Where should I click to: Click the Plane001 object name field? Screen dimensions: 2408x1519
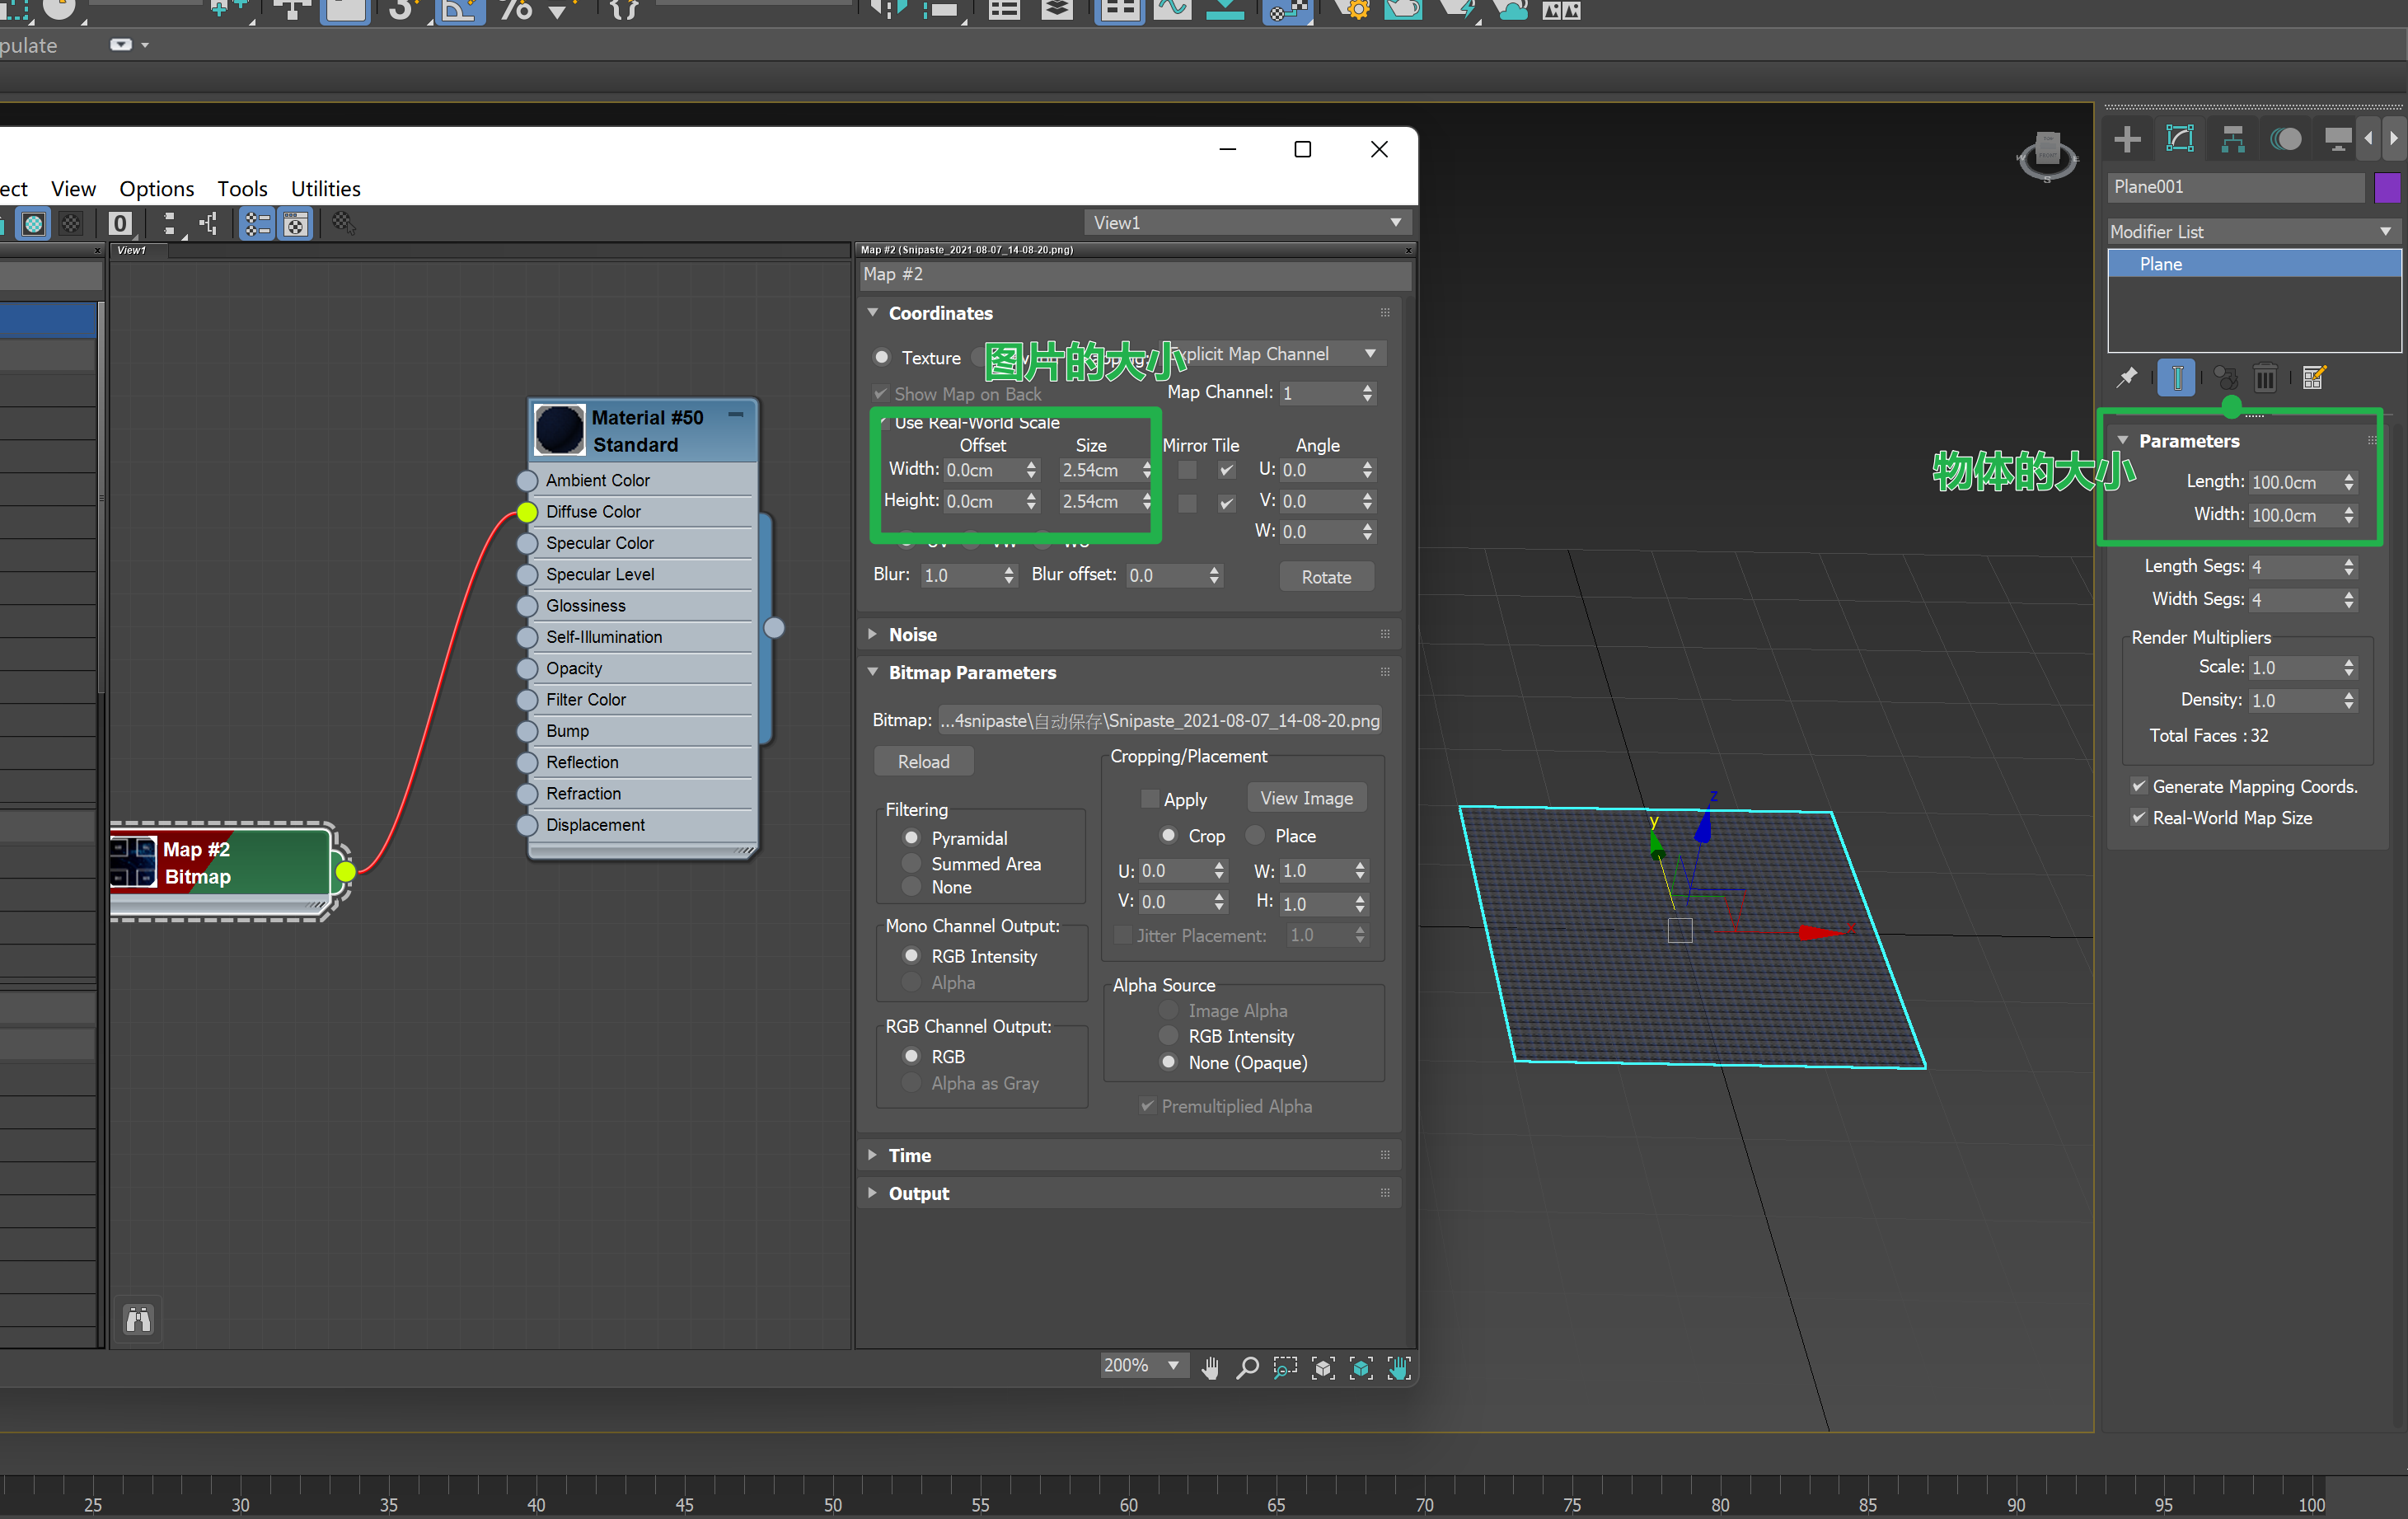[x=2237, y=187]
